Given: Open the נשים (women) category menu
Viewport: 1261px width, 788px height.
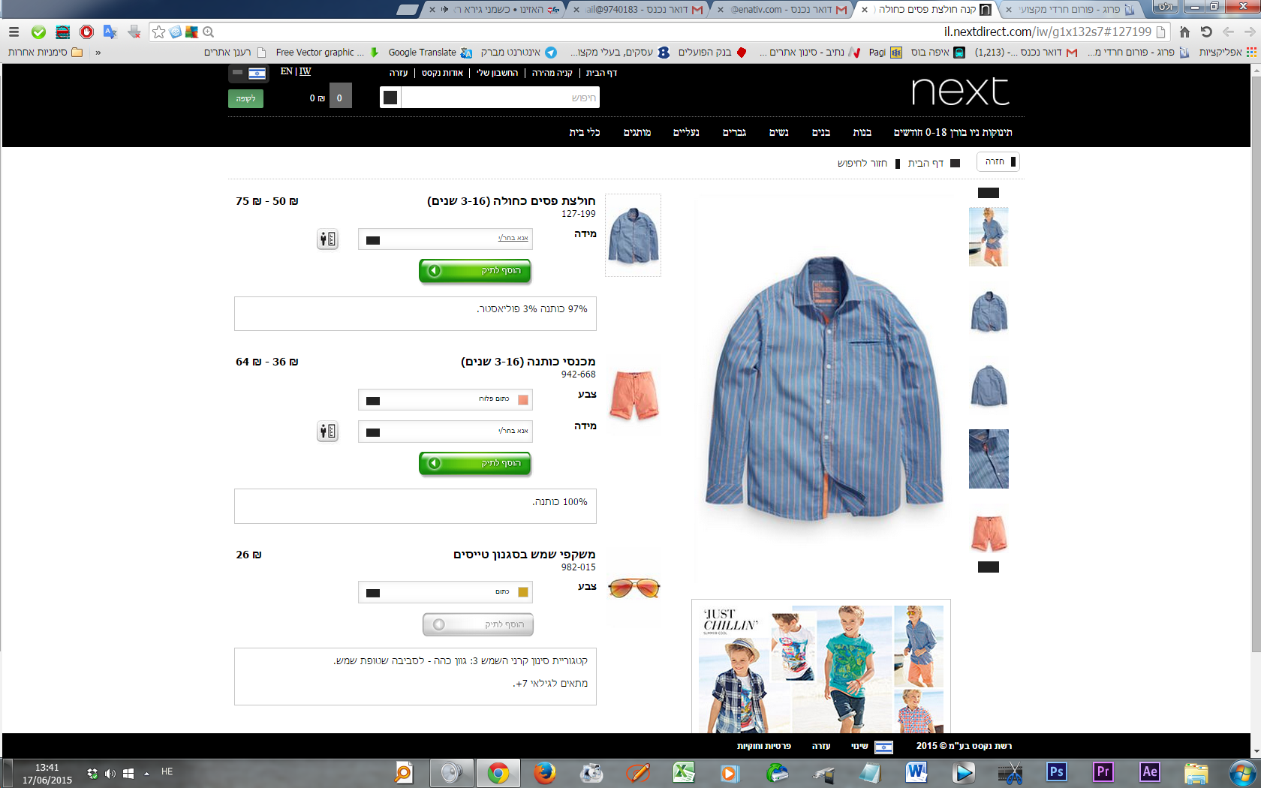Looking at the screenshot, I should (779, 133).
